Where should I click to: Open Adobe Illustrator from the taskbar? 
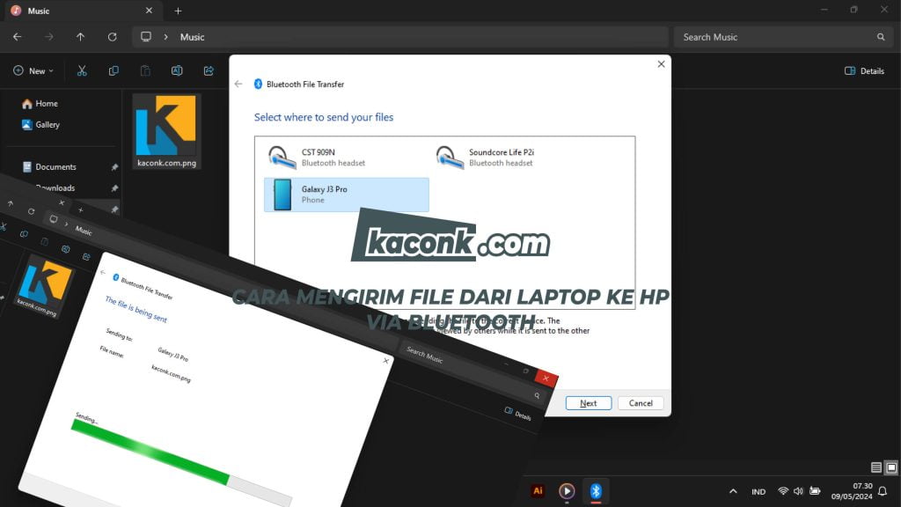tap(538, 491)
